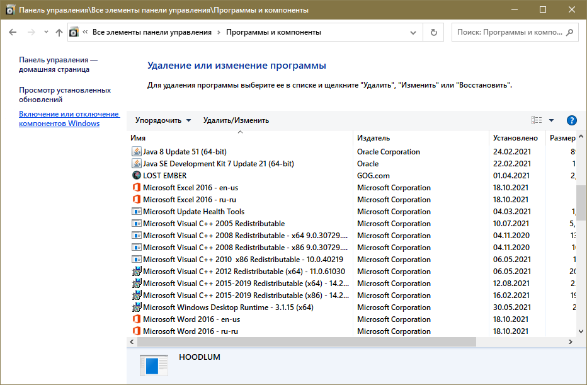Click the Удалить/Изменить toolbar button
Viewport: 587px width, 385px height.
(x=236, y=120)
